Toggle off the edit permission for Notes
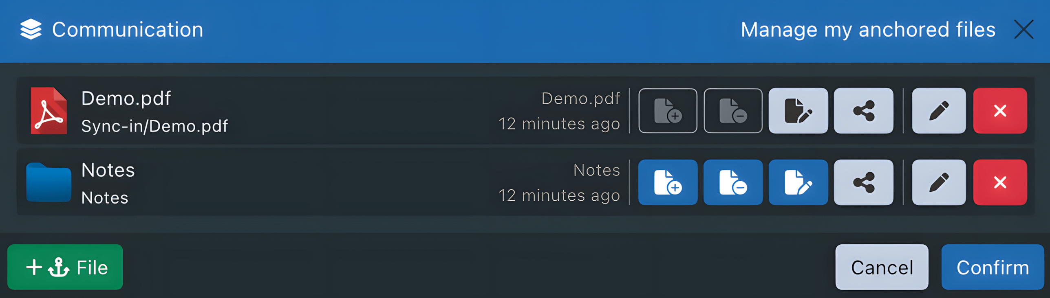Image resolution: width=1050 pixels, height=298 pixels. (x=798, y=182)
